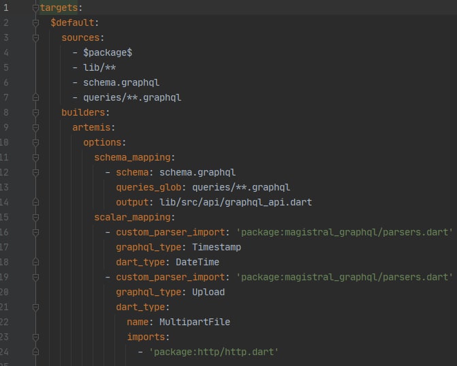Click 'custom_parser_import' key on line 19
The image size is (457, 366).
click(x=170, y=277)
